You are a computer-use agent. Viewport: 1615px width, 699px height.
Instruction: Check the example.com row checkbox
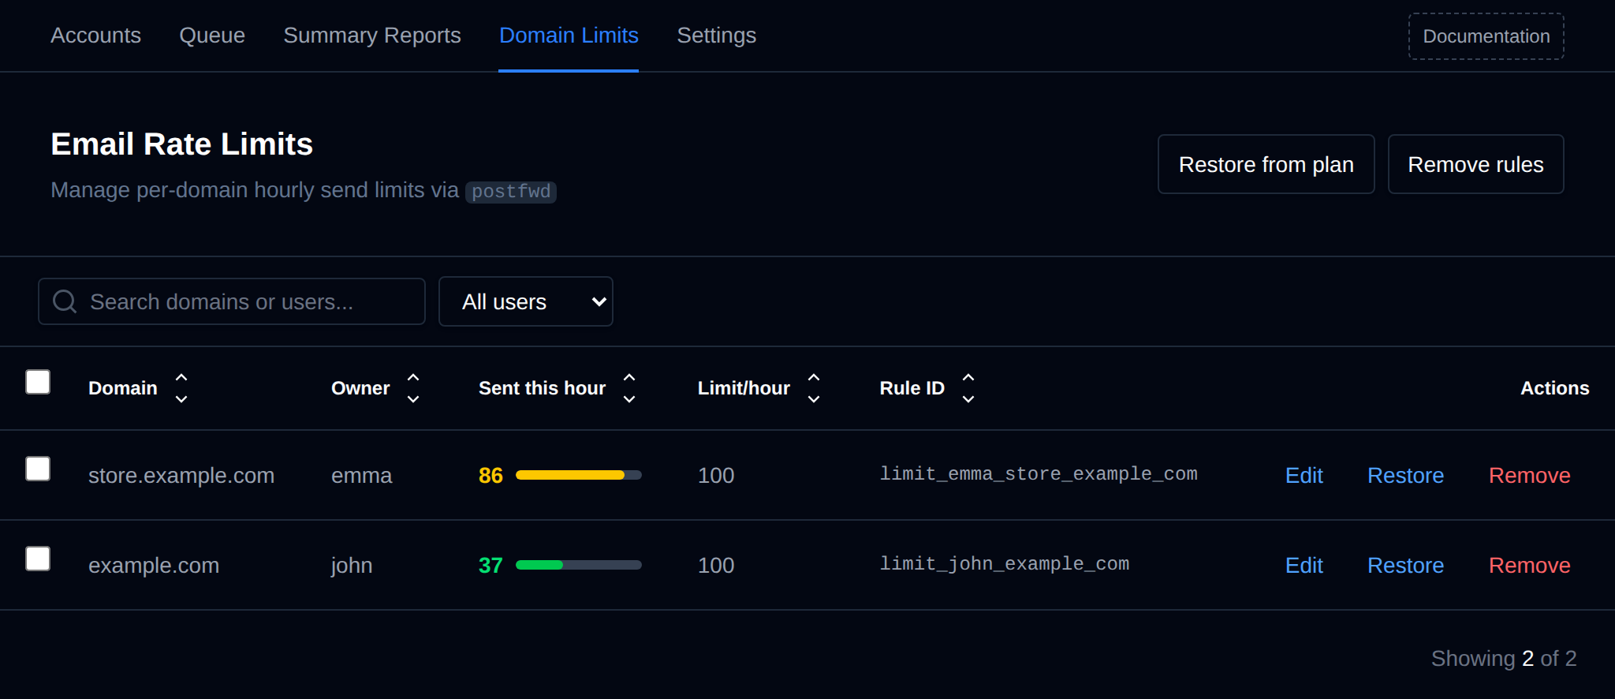[38, 559]
